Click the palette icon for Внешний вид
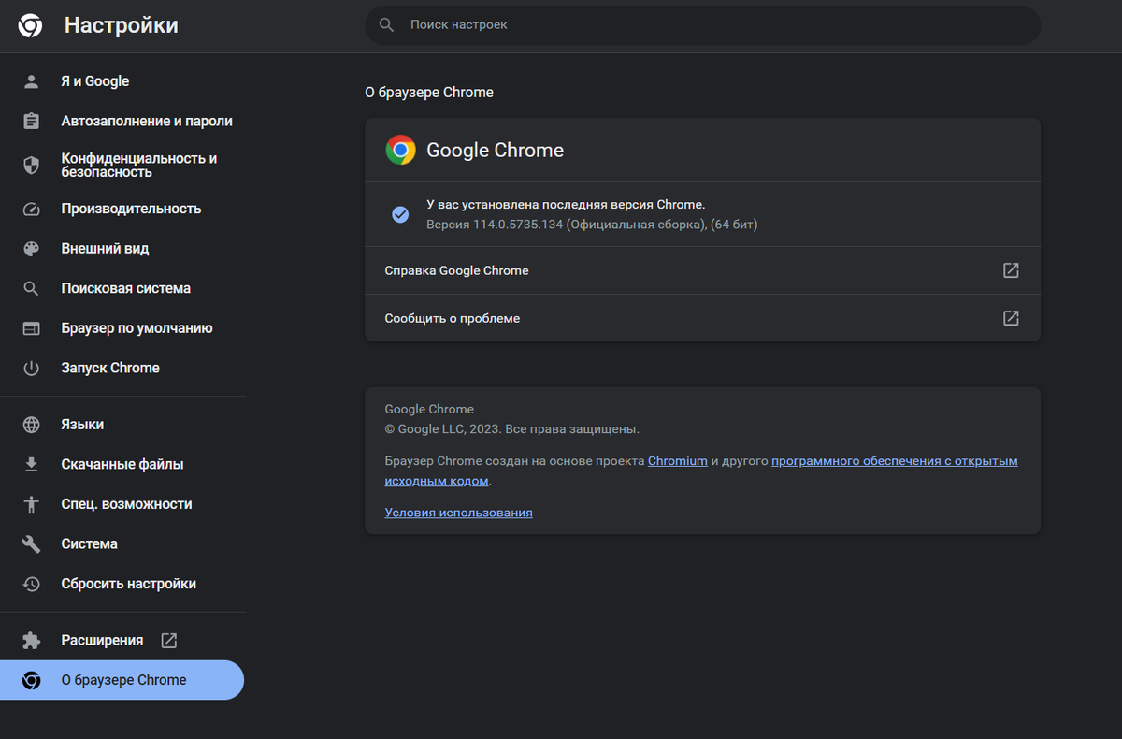Viewport: 1122px width, 739px height. [32, 249]
